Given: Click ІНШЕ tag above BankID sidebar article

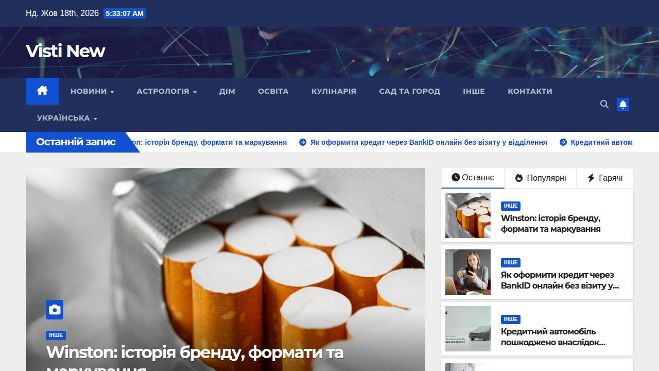Looking at the screenshot, I should click(x=511, y=262).
